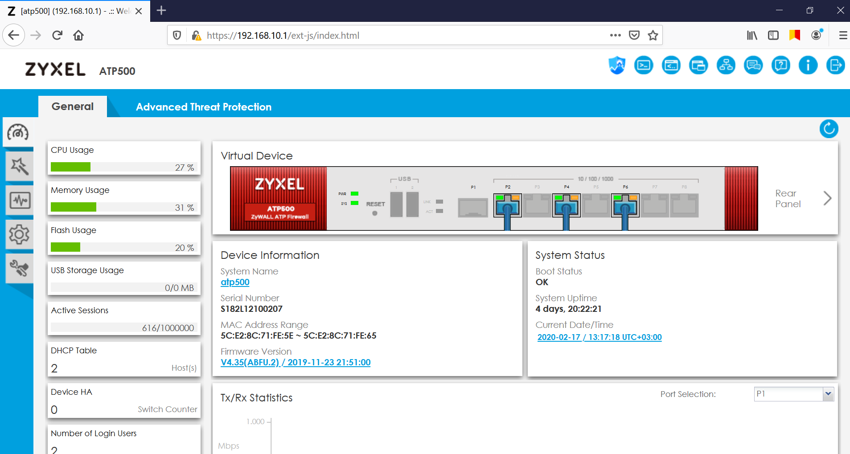Open the Site Map icon

(x=726, y=65)
